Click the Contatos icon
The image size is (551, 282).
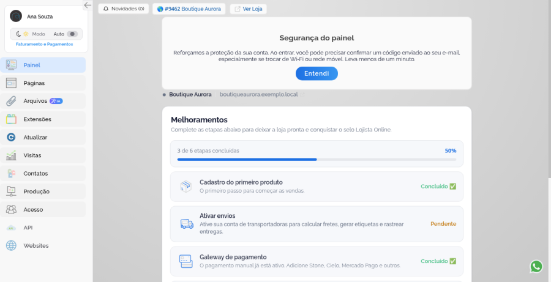click(x=11, y=174)
